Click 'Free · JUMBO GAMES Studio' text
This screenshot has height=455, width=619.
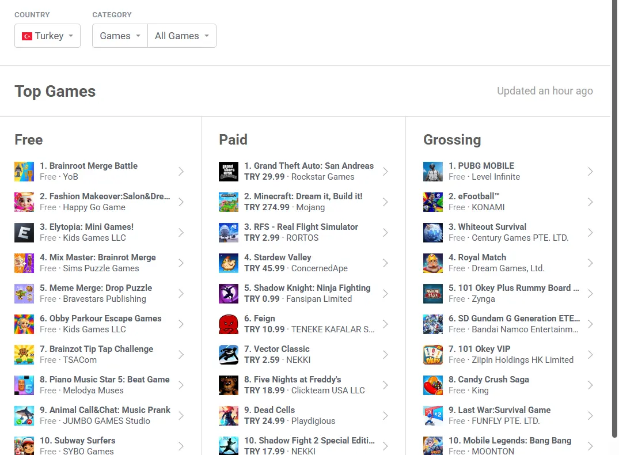click(x=95, y=421)
